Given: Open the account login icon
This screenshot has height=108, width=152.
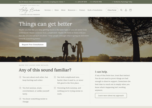Looking at the screenshot, I should coord(126,10).
